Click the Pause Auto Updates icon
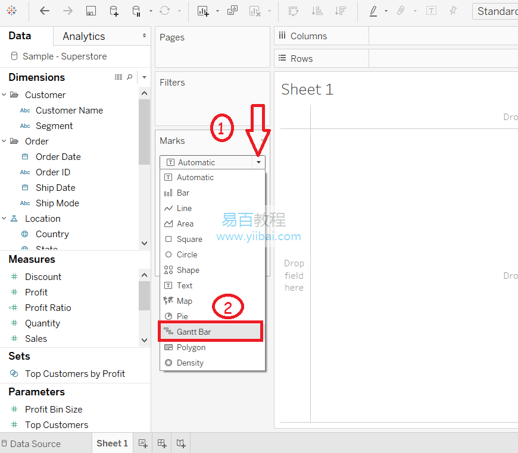518x453 pixels. [136, 11]
